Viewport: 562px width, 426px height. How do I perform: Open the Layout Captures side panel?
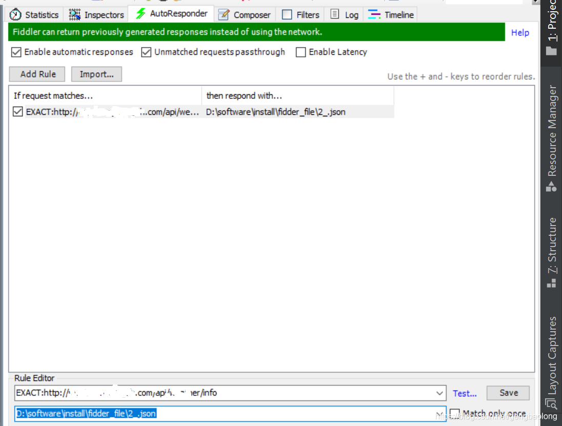[552, 362]
